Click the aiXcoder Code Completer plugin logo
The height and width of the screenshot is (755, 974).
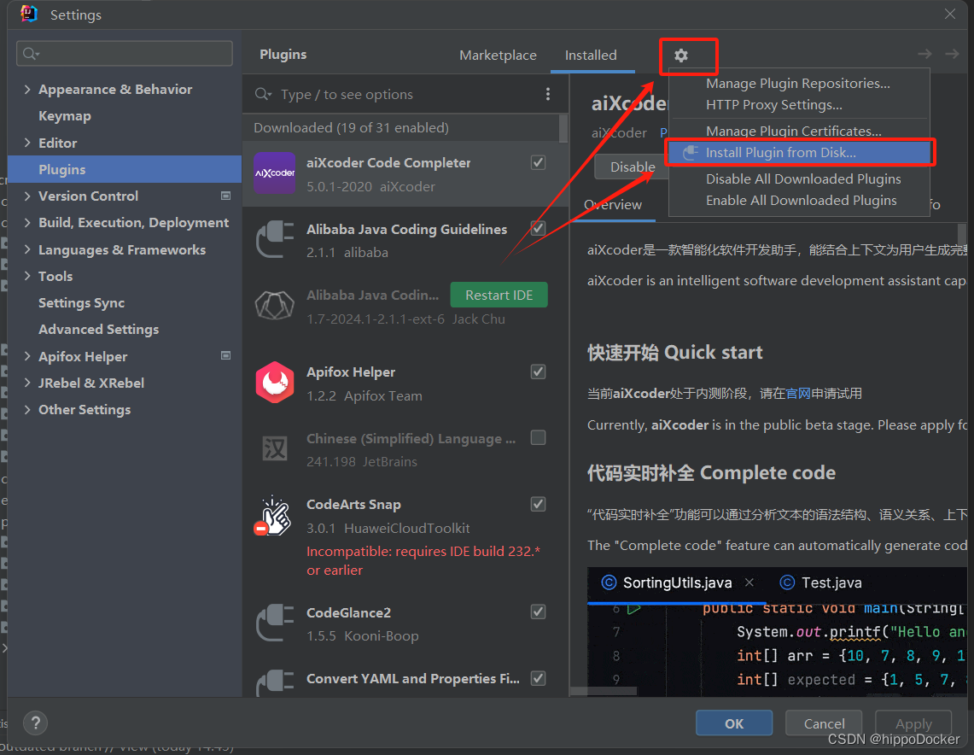275,173
